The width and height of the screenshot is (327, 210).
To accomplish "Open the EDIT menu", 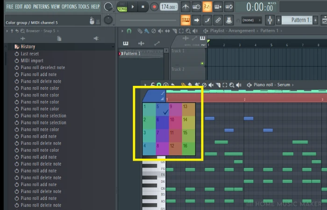I will click(x=19, y=7).
